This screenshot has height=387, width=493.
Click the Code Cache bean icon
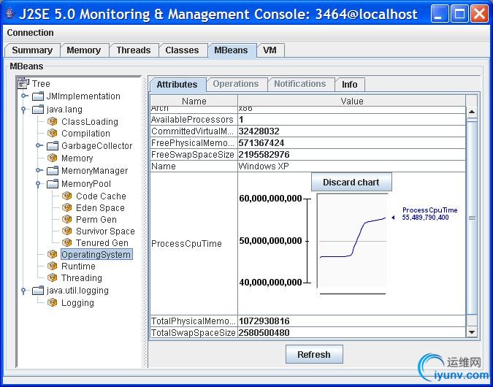point(67,196)
